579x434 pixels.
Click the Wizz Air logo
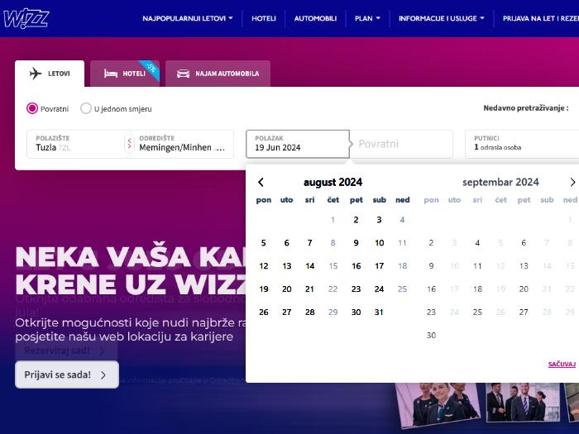tap(26, 18)
